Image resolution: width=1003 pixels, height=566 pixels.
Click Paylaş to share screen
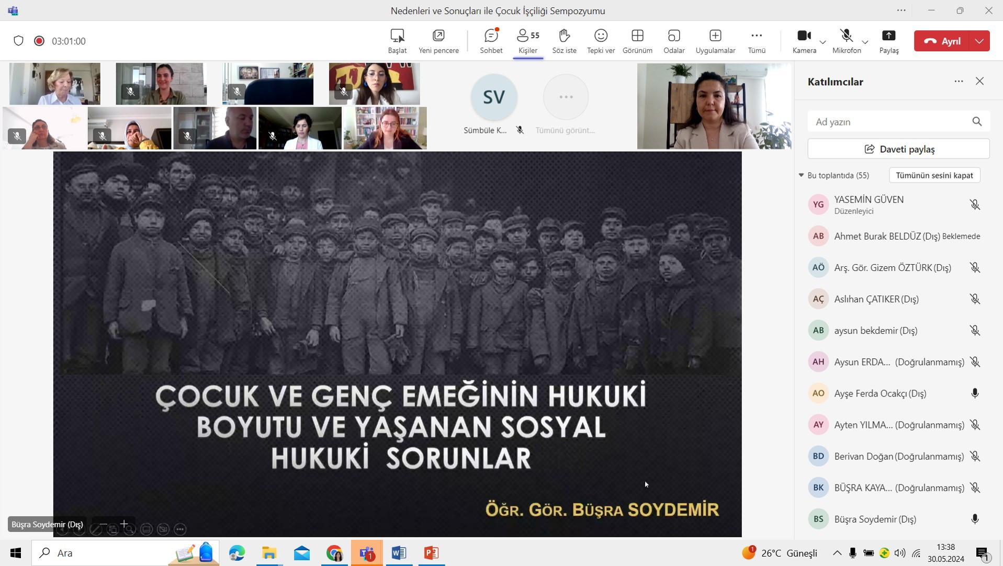click(x=888, y=41)
